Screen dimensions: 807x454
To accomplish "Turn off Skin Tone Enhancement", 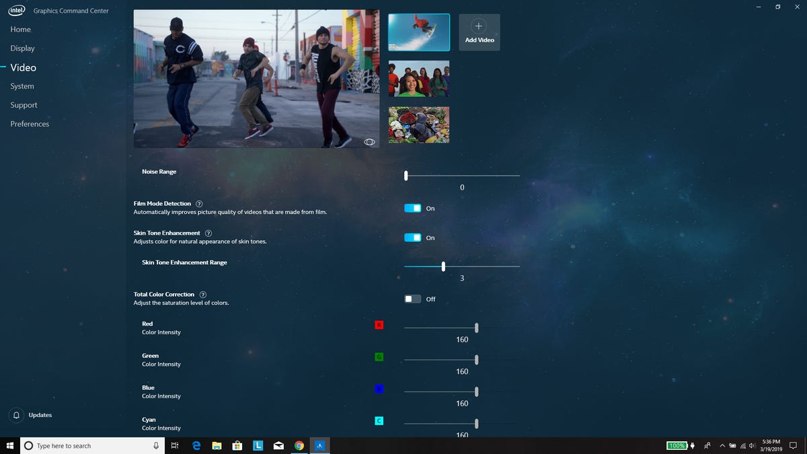I will click(x=412, y=237).
